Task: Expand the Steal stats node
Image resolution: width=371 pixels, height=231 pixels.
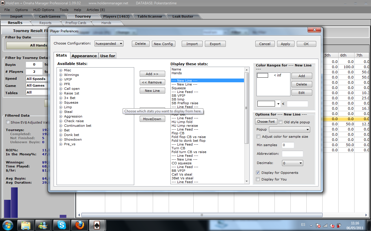Action: pyautogui.click(x=61, y=112)
